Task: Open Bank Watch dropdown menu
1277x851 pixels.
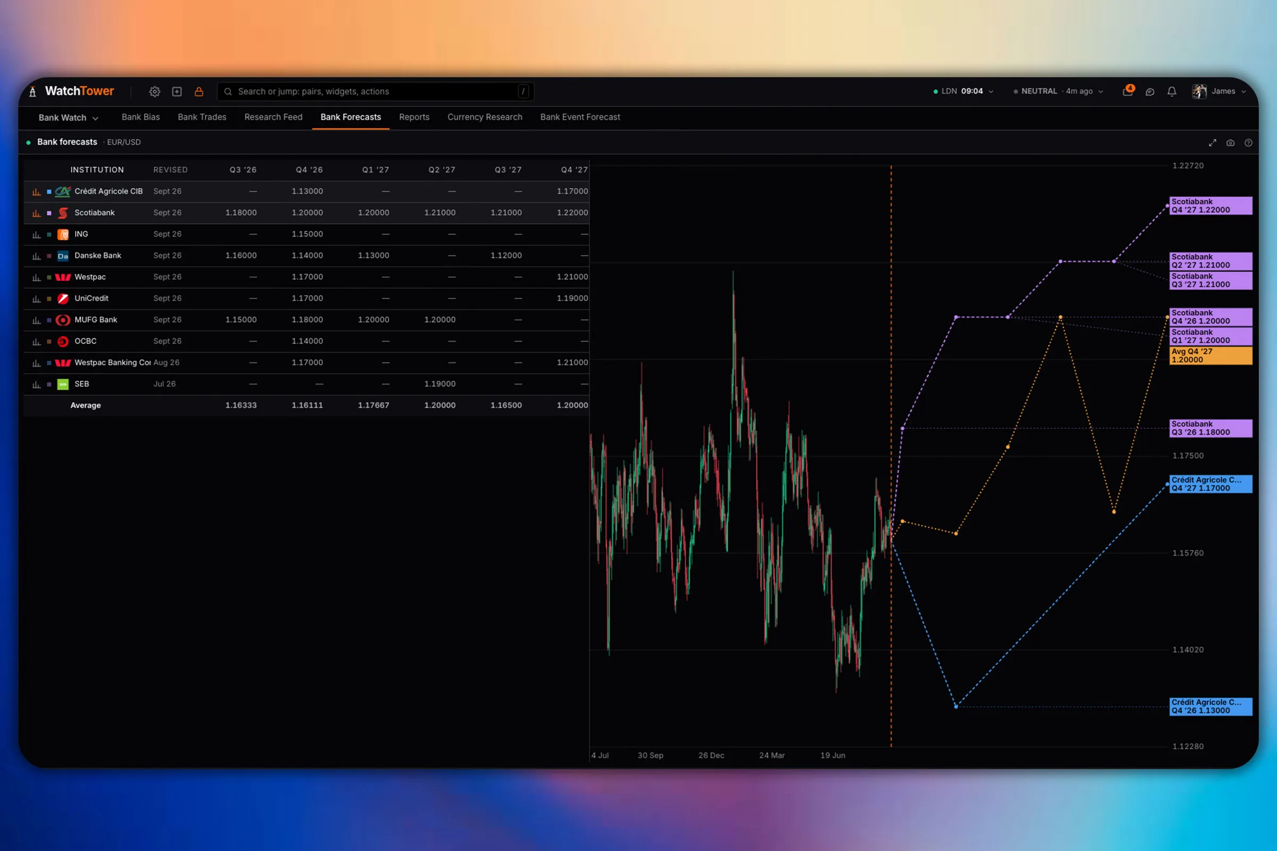Action: [69, 118]
